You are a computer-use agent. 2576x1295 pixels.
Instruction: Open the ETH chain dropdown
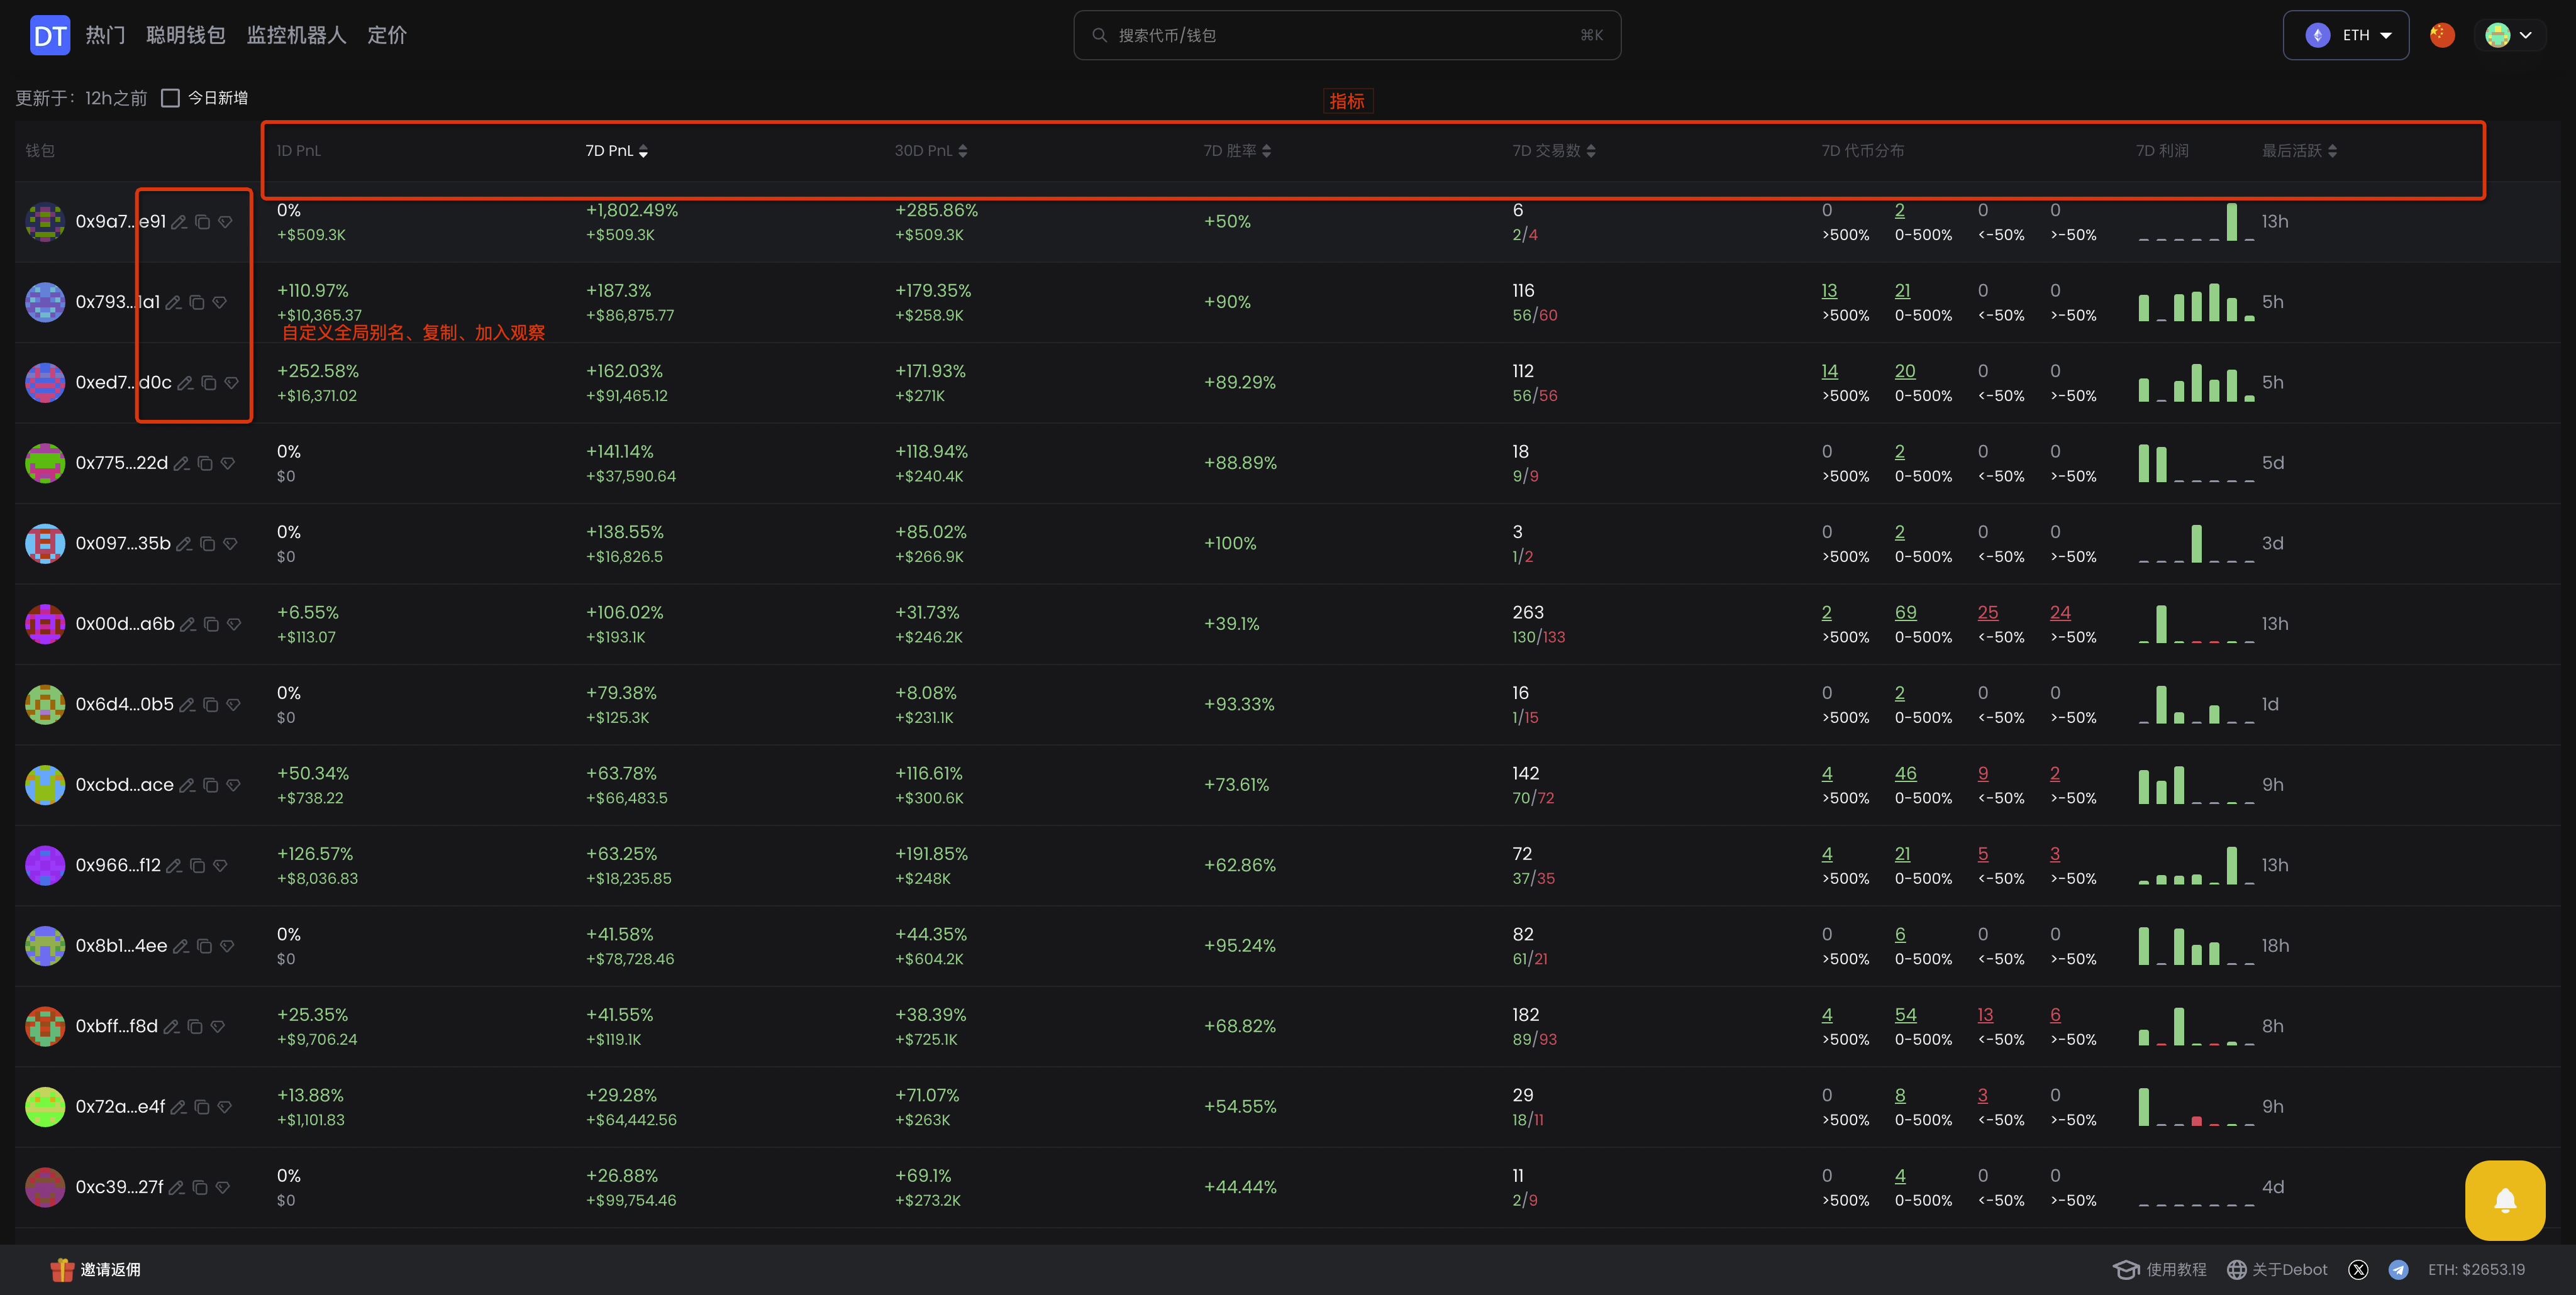tap(2346, 36)
